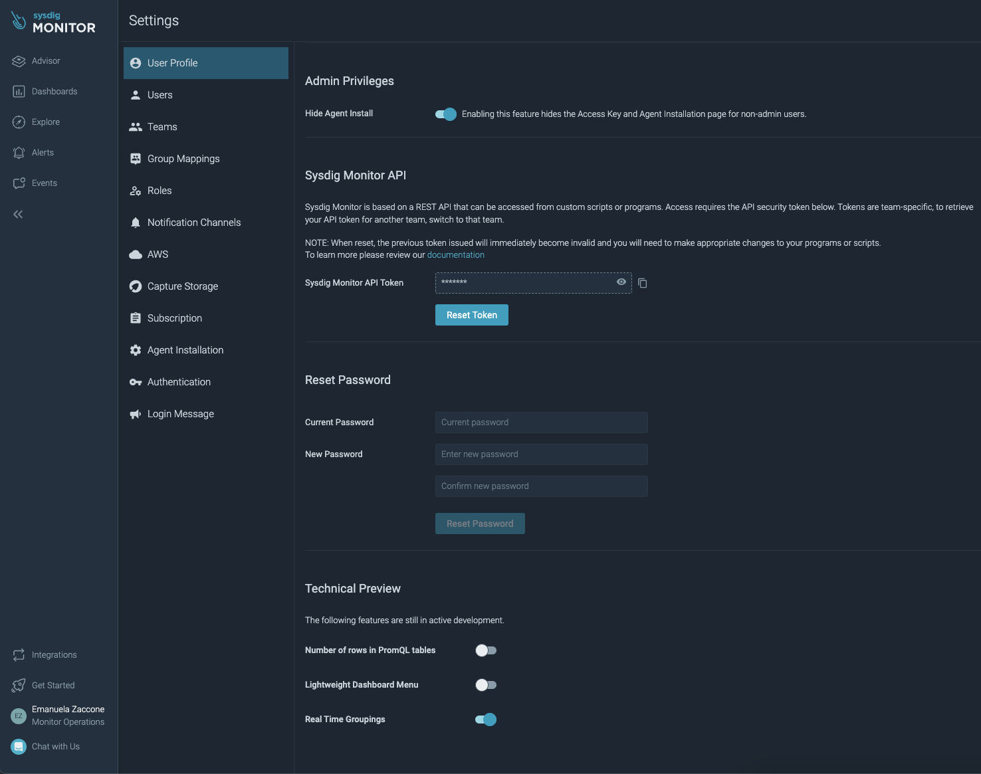This screenshot has height=774, width=981.
Task: Click the Login Message megaphone icon
Action: [136, 414]
